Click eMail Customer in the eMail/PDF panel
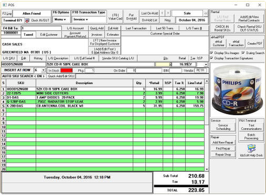The width and height of the screenshot is (266, 195). 219,43
